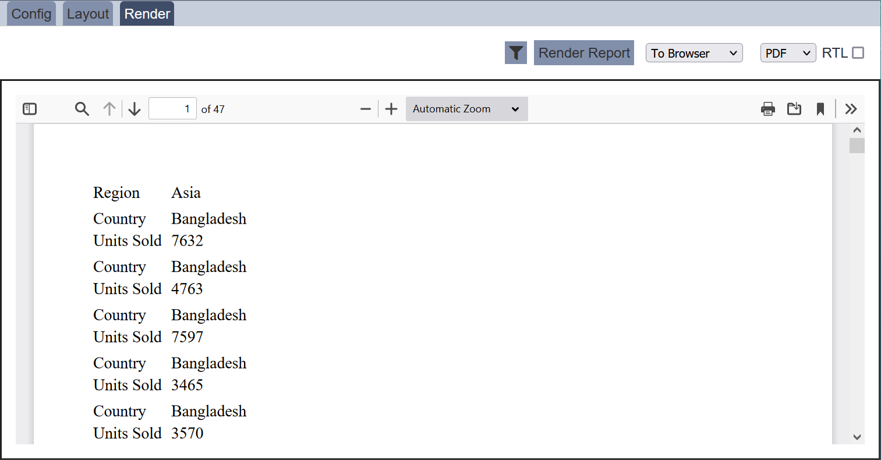Switch to the Layout tab
This screenshot has width=881, height=460.
click(x=88, y=14)
